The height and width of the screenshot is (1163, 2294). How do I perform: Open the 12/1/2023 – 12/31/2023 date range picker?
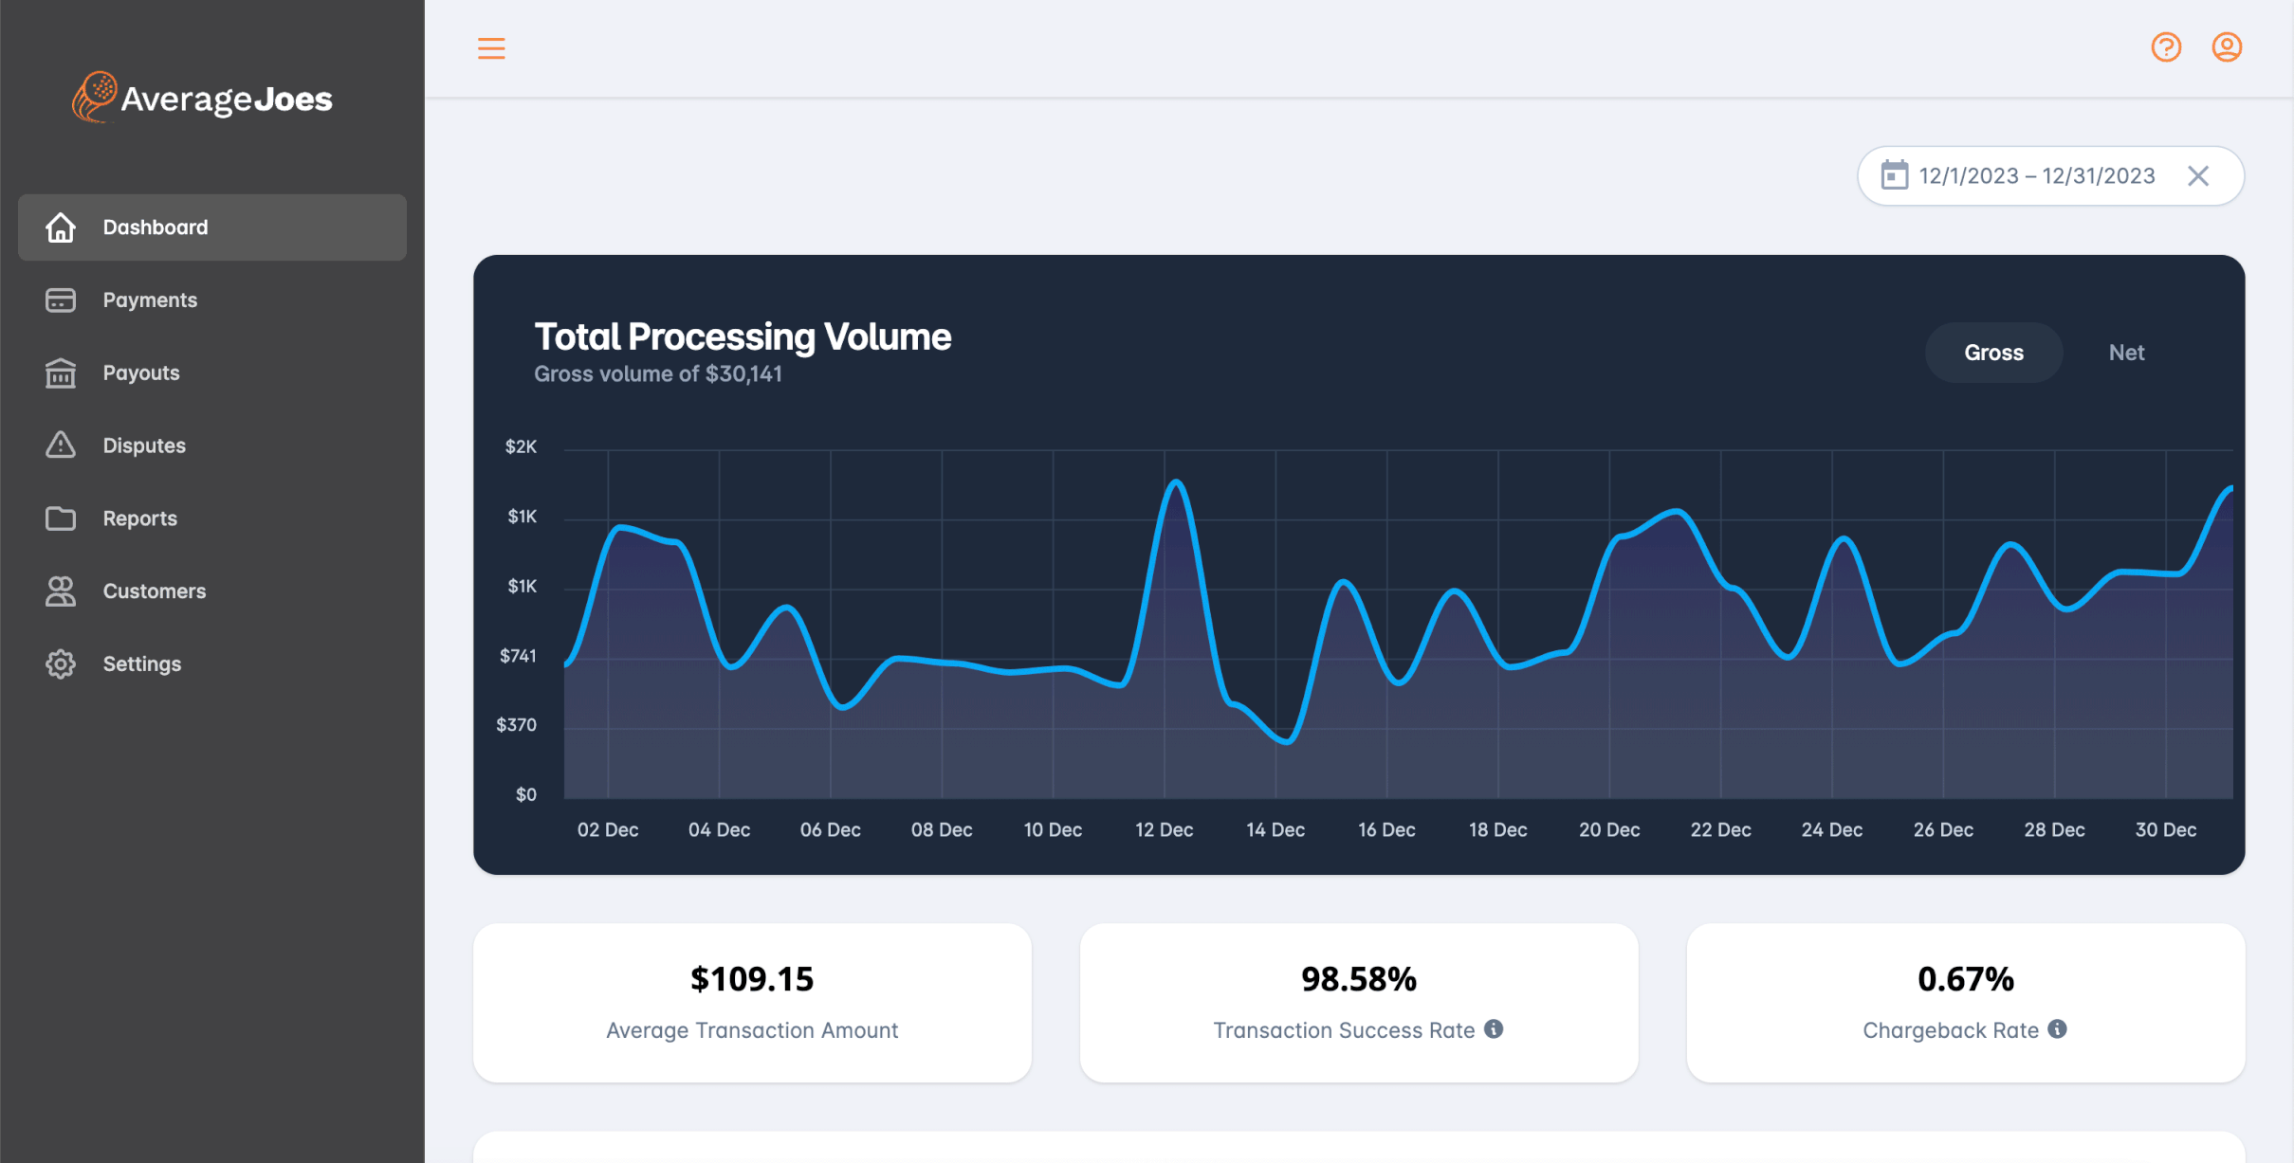[2036, 175]
